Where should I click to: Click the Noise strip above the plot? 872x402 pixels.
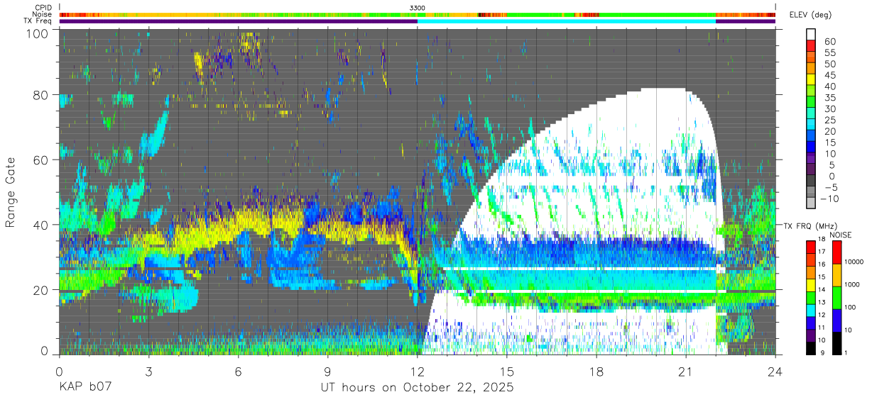[418, 14]
